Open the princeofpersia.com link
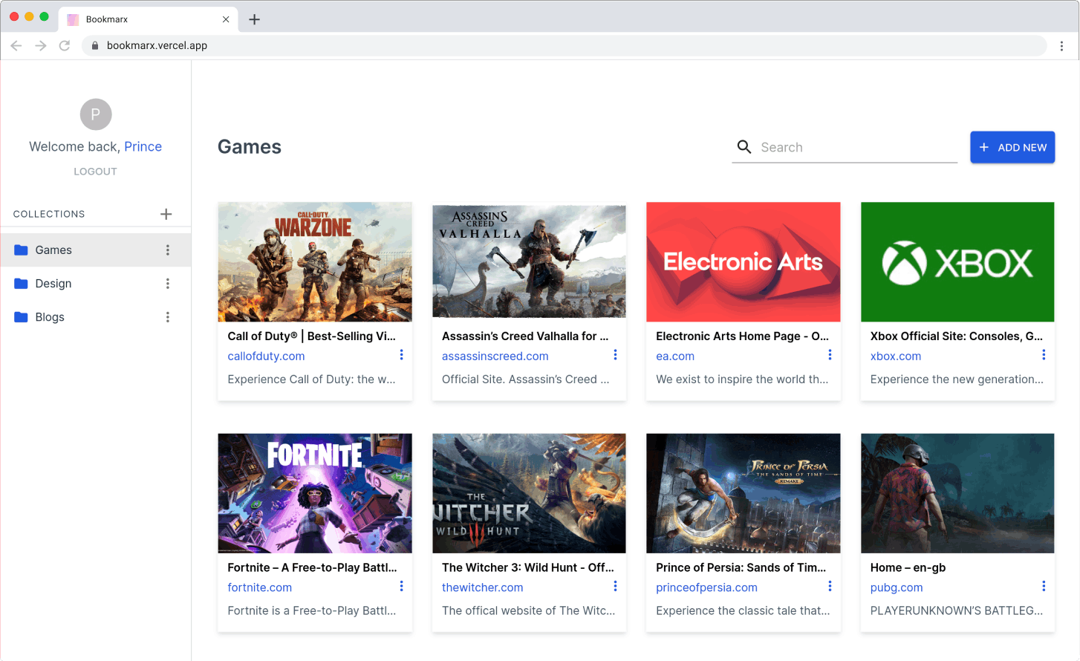The width and height of the screenshot is (1080, 661). point(706,587)
